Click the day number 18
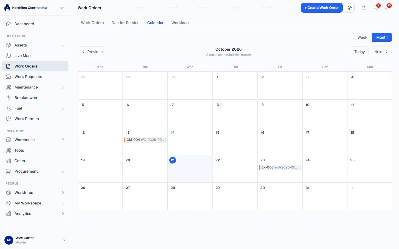 (352, 133)
